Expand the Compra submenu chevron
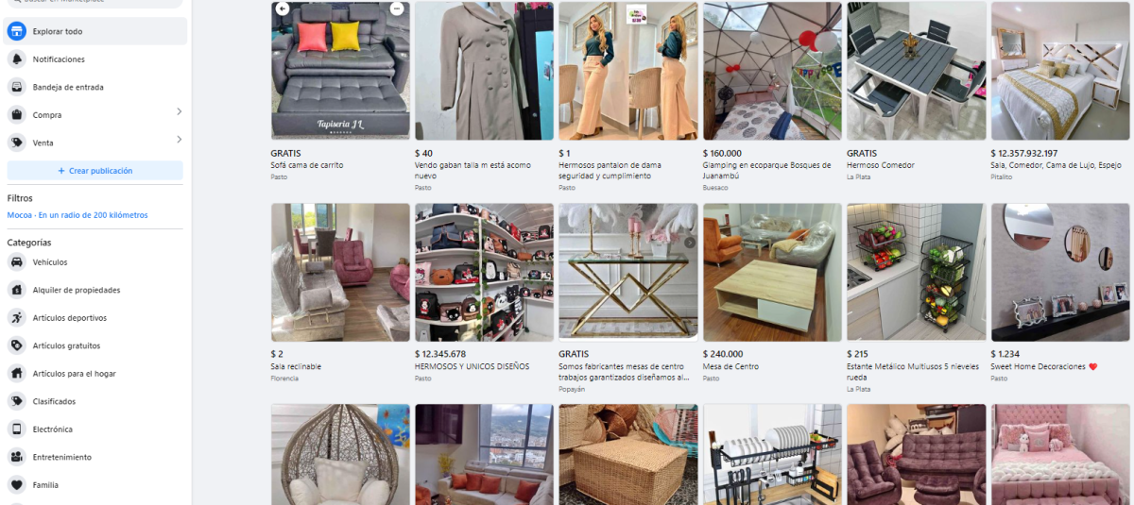This screenshot has height=505, width=1134. point(179,113)
